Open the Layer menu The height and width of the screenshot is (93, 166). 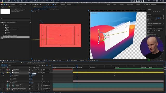coord(31,1)
